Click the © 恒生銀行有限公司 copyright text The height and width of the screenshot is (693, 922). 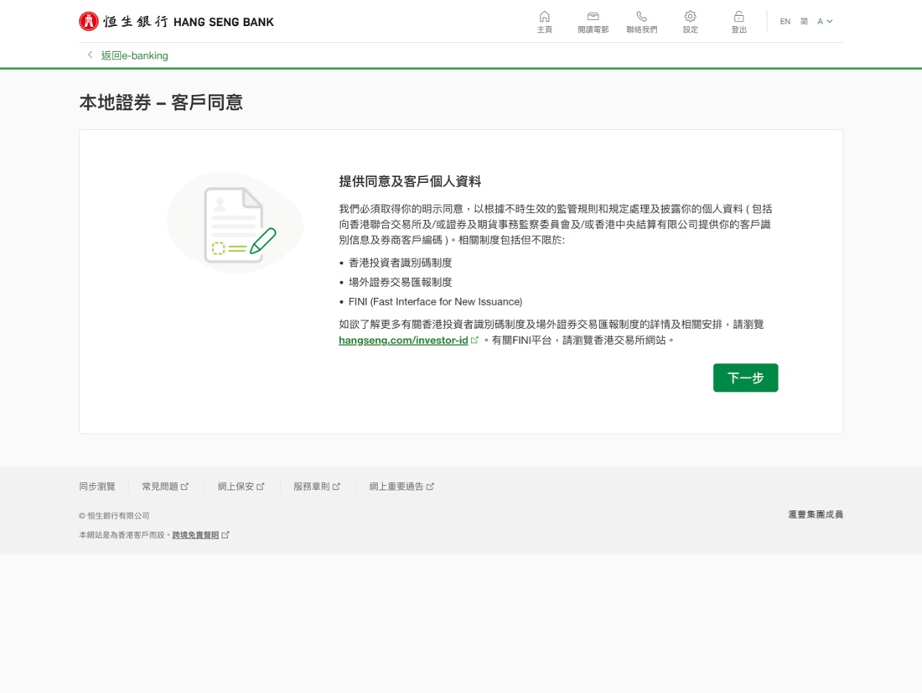tap(114, 516)
